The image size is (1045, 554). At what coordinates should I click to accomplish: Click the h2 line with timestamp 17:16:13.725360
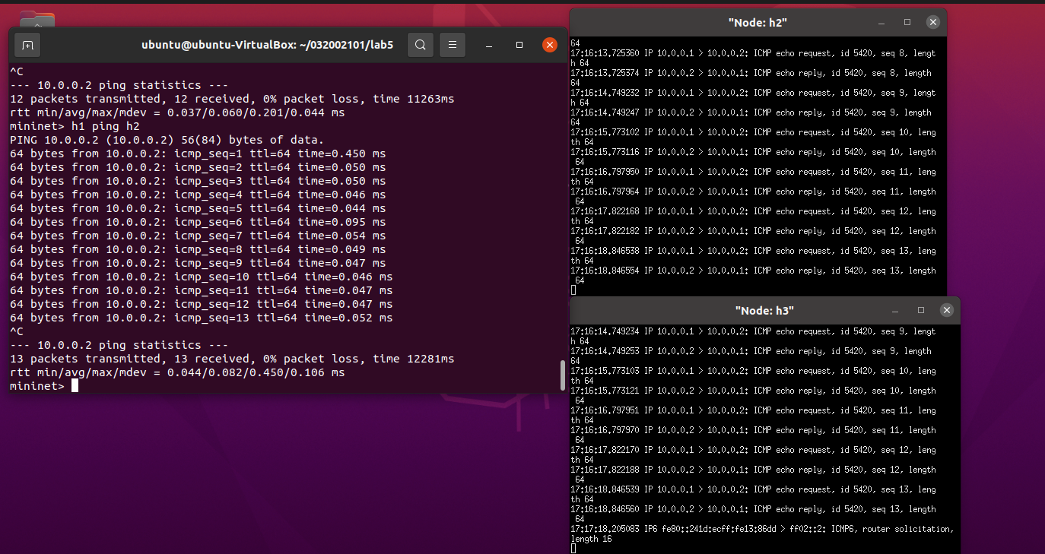(x=753, y=53)
